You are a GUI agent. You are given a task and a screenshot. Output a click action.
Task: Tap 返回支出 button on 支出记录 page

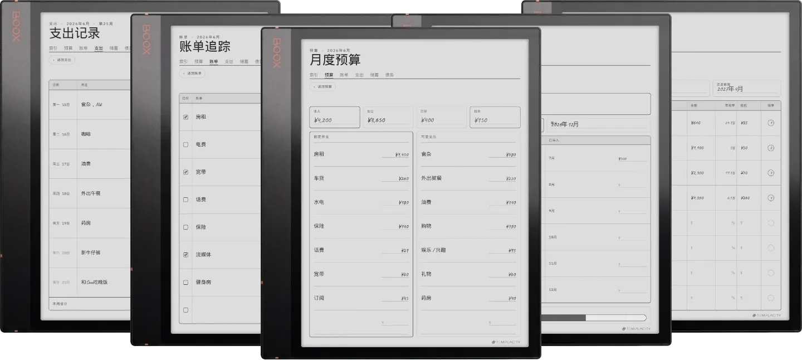[62, 60]
